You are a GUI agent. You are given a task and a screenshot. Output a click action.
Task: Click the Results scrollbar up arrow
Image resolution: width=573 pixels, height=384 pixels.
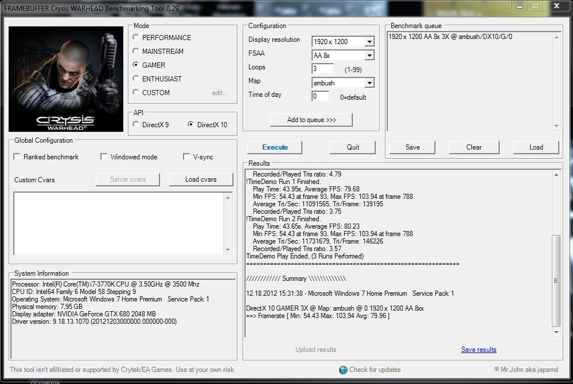click(x=556, y=175)
